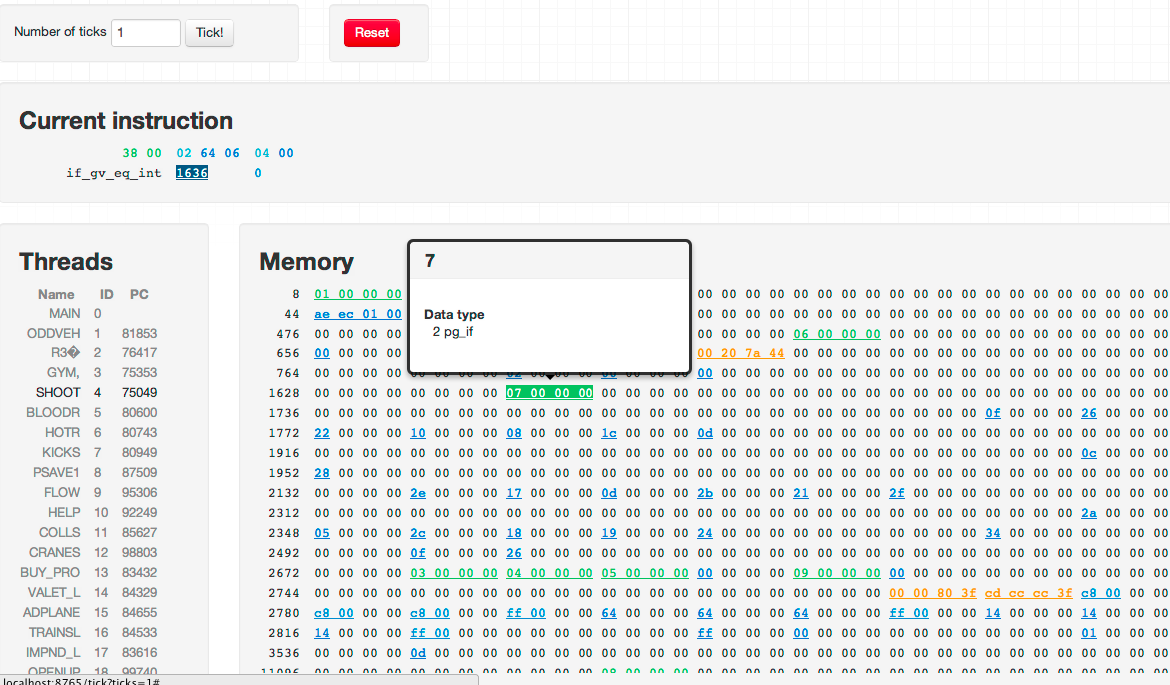Open '03 00 00 00' link in row 2672

(454, 573)
